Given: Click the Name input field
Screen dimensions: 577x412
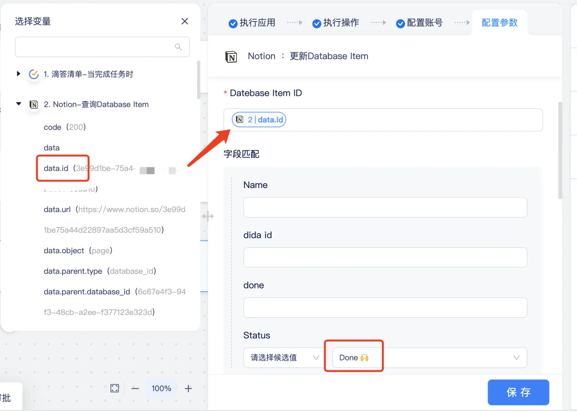Looking at the screenshot, I should pyautogui.click(x=385, y=207).
